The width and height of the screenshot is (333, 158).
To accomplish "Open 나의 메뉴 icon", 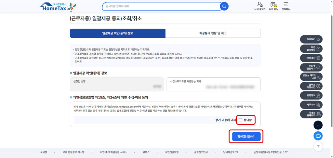I will point(273,7).
